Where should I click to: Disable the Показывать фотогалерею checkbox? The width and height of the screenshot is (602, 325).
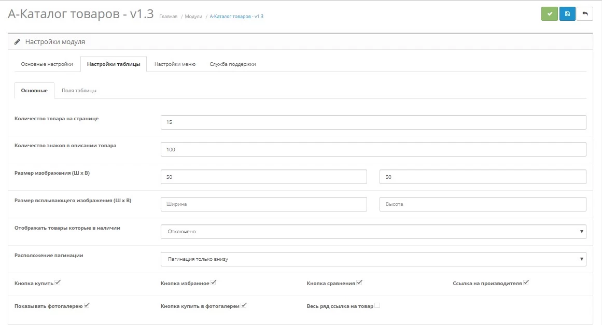tap(87, 305)
